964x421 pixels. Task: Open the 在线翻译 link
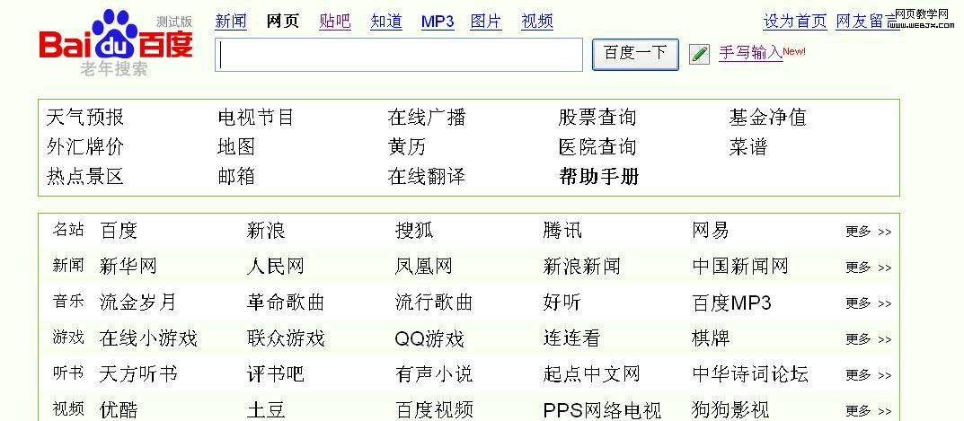pos(426,177)
